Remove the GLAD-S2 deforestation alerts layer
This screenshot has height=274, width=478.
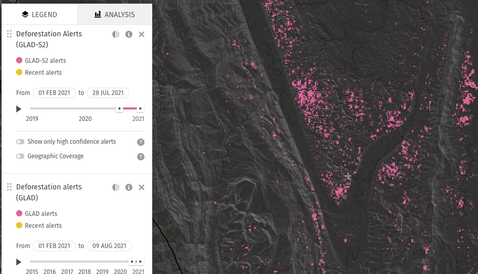pos(141,34)
